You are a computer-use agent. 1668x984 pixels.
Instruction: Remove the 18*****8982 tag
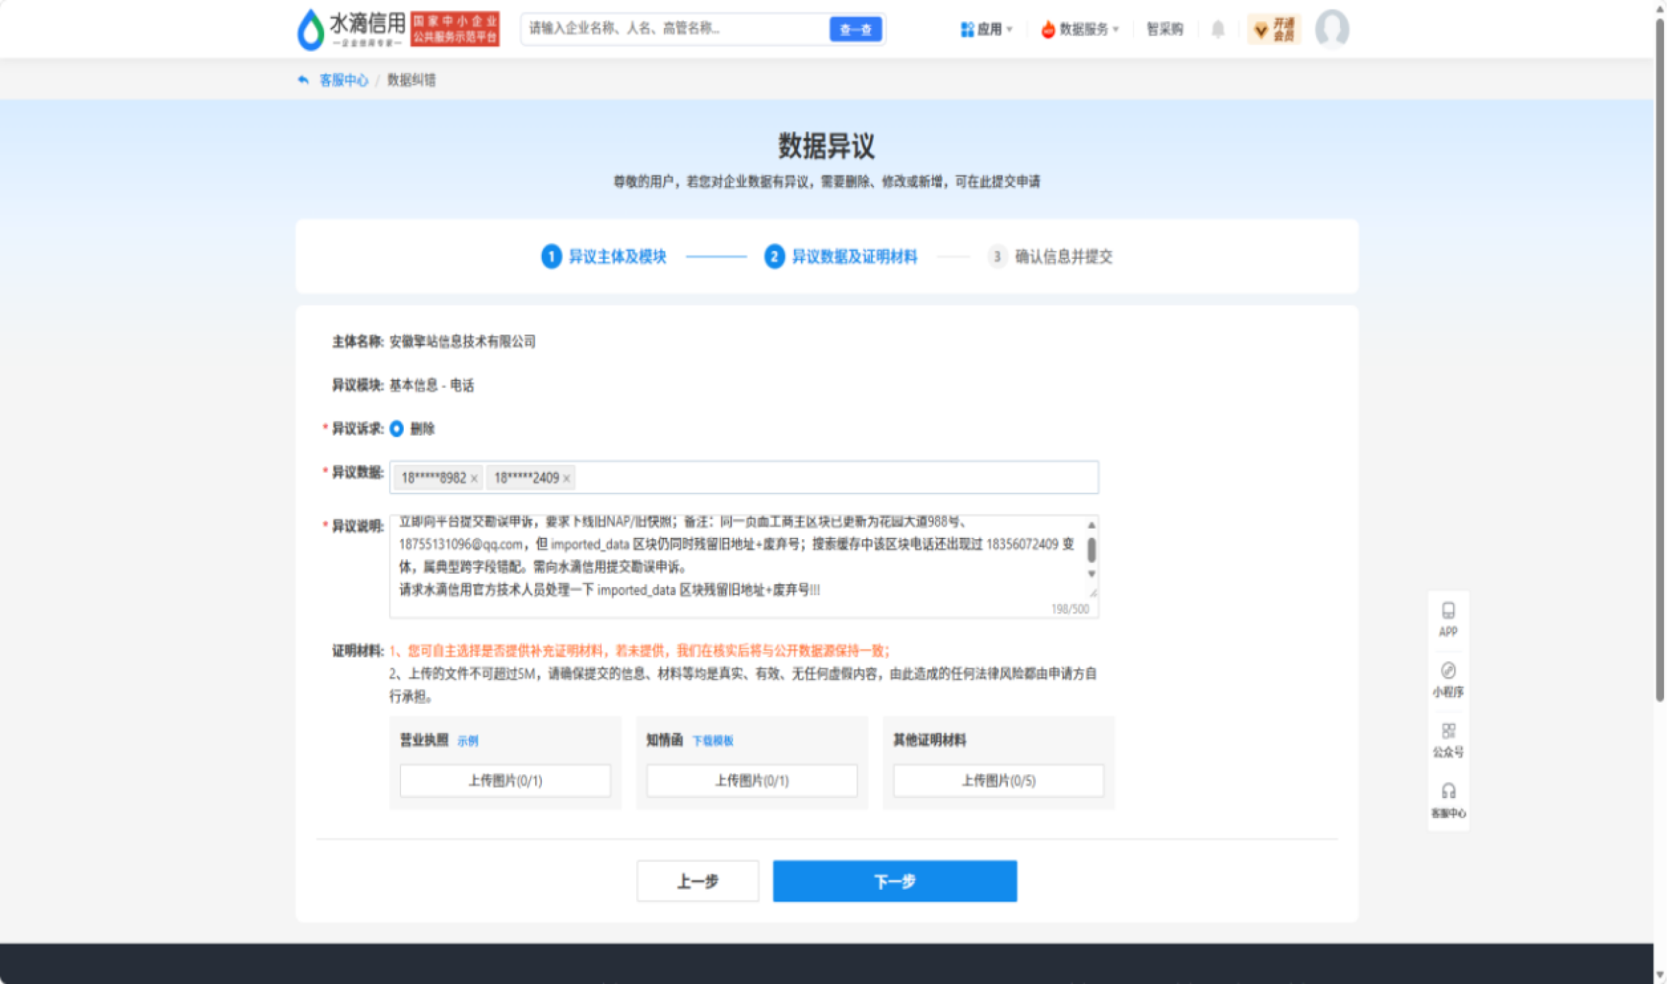(474, 478)
